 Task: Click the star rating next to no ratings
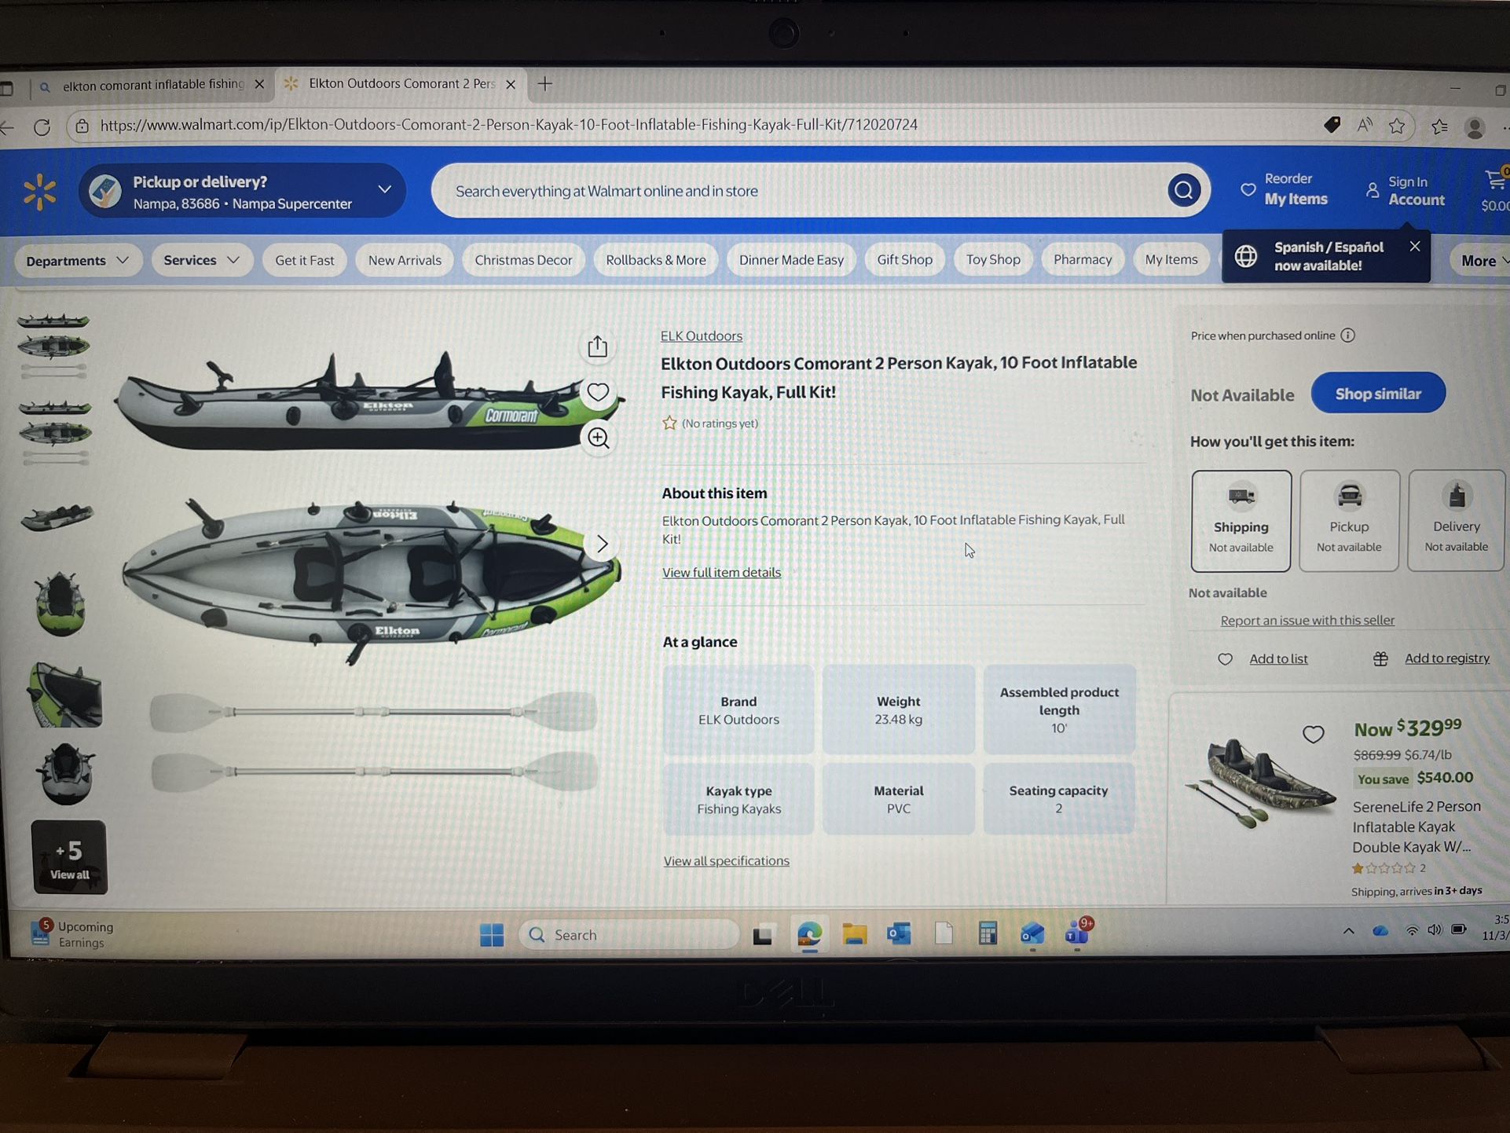[x=670, y=423]
